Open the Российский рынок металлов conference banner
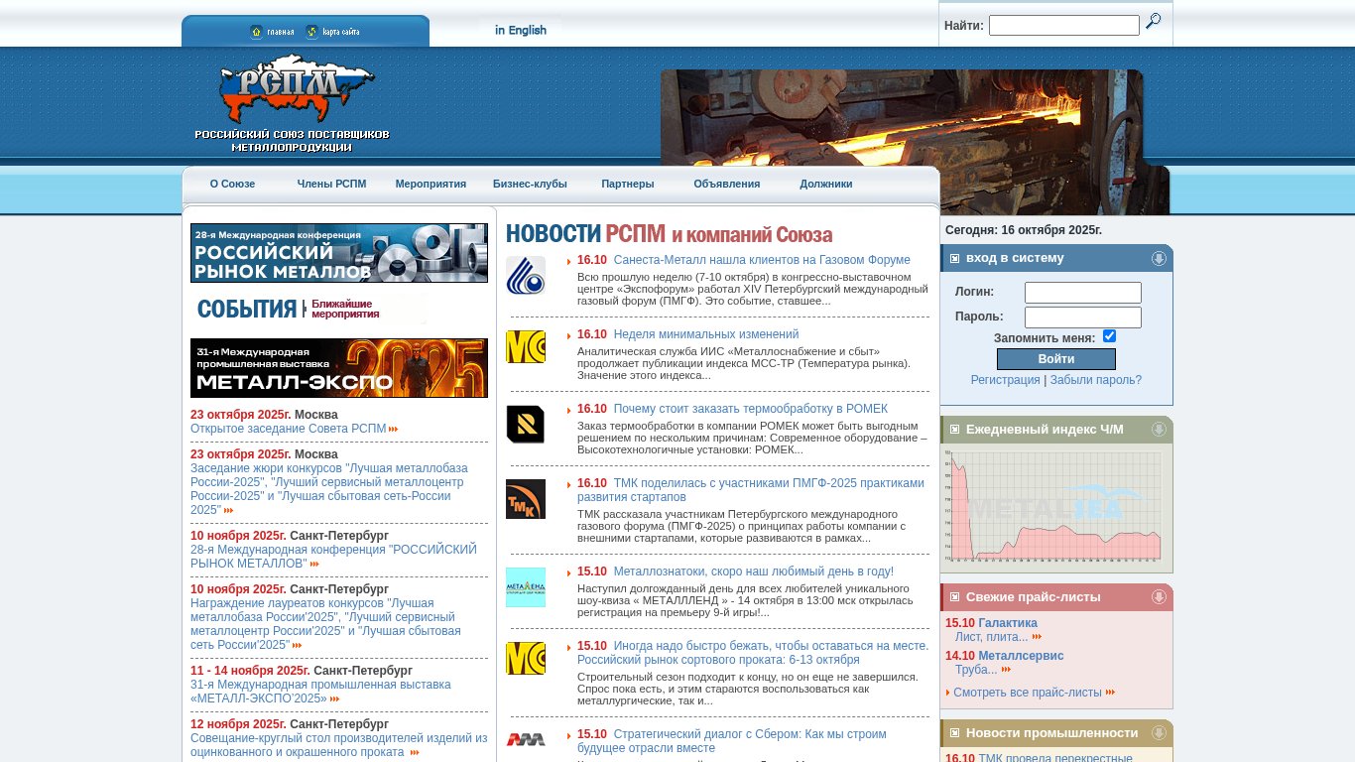The height and width of the screenshot is (762, 1355). pos(339,253)
